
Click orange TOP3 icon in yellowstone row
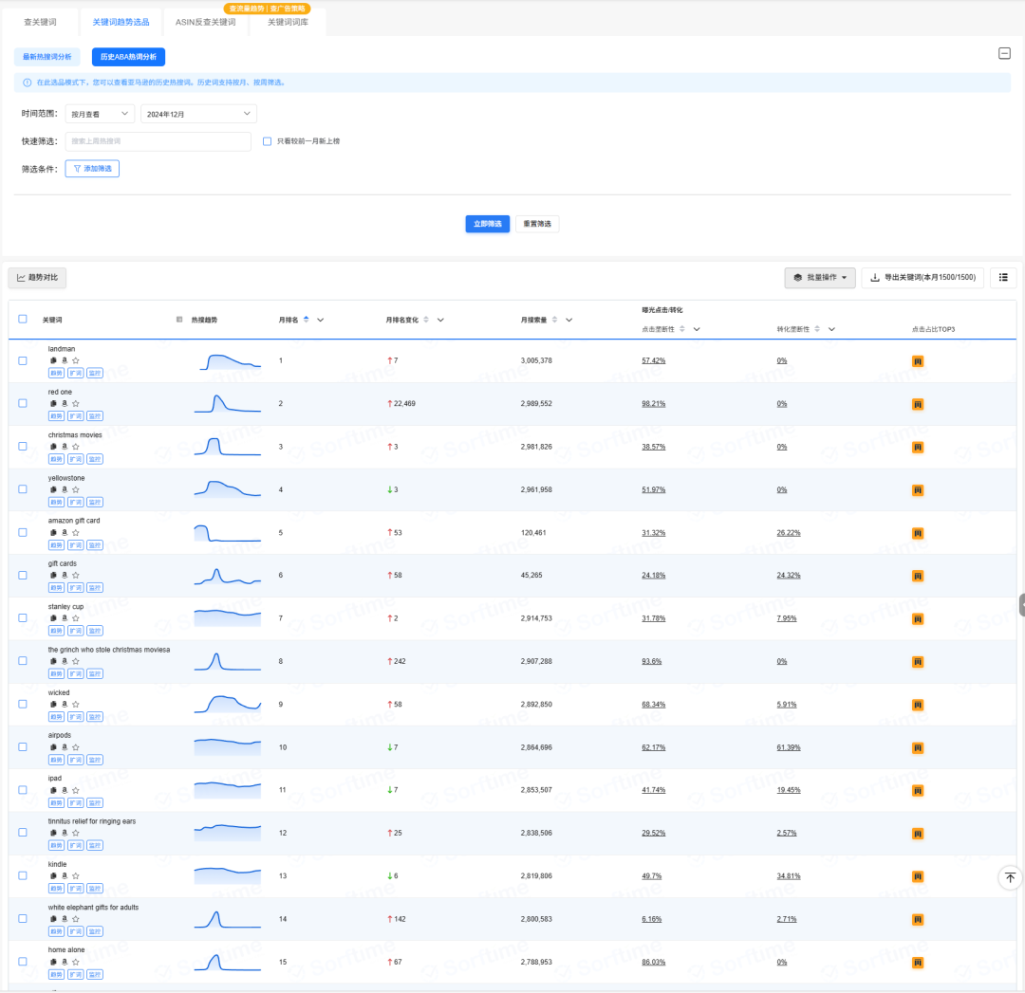(918, 489)
